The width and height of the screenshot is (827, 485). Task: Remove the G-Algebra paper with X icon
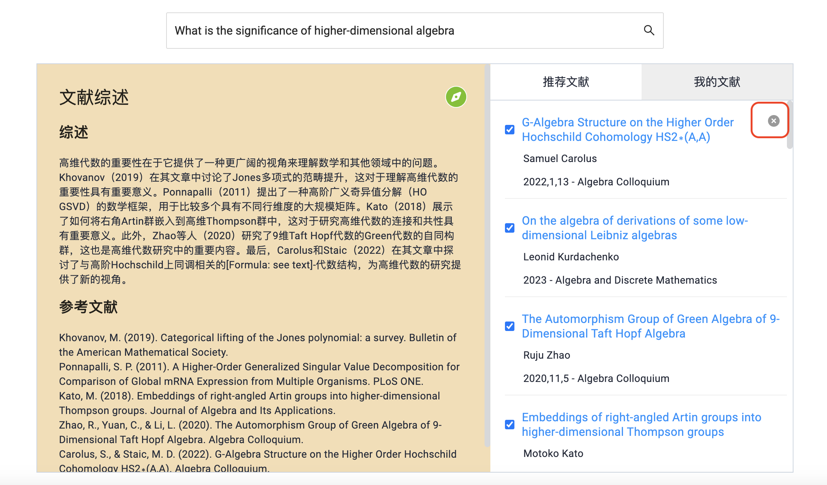[773, 121]
